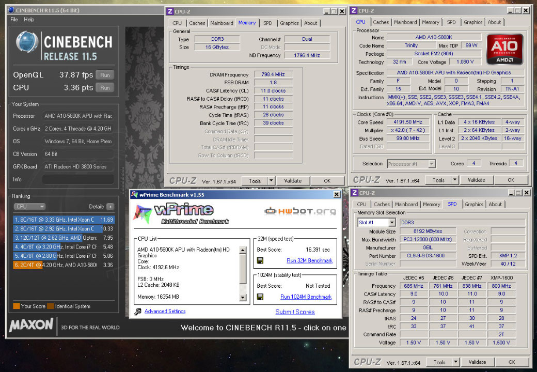Click the CPU List scroll down arrow
Image resolution: width=537 pixels, height=372 pixels.
[x=243, y=297]
